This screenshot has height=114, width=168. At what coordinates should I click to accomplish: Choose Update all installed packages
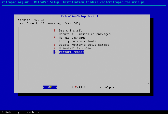(82, 34)
